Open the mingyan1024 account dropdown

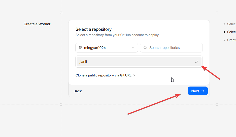107,48
